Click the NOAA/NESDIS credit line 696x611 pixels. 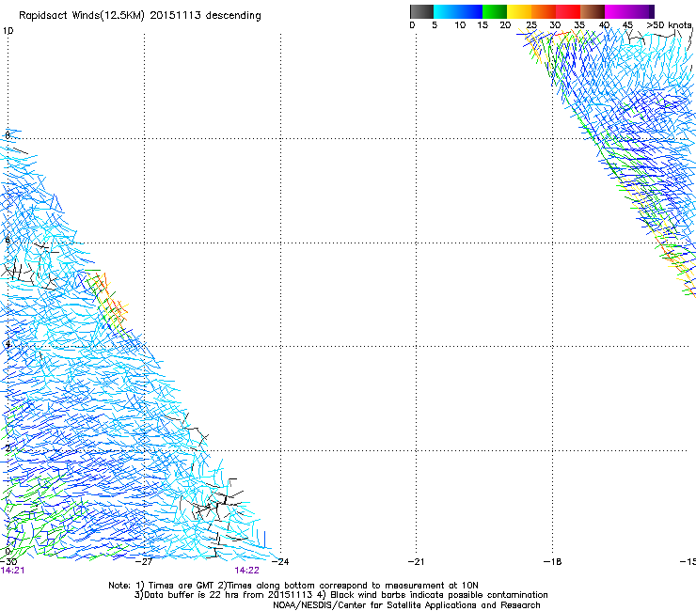click(x=406, y=605)
